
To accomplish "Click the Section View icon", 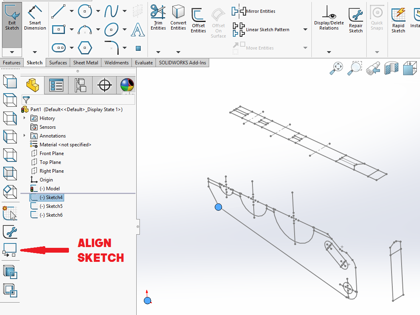I will click(x=391, y=68).
